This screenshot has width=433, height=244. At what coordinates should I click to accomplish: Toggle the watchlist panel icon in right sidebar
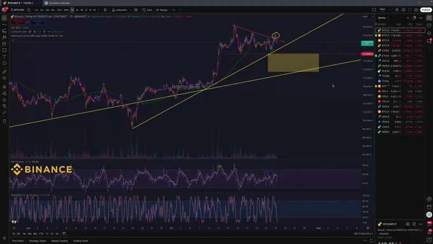(x=429, y=18)
